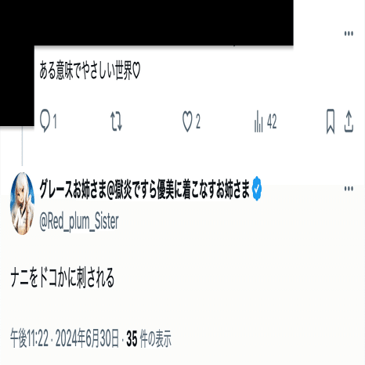Open more options for グレースお姉さま tweet
The image size is (365, 365).
349,189
